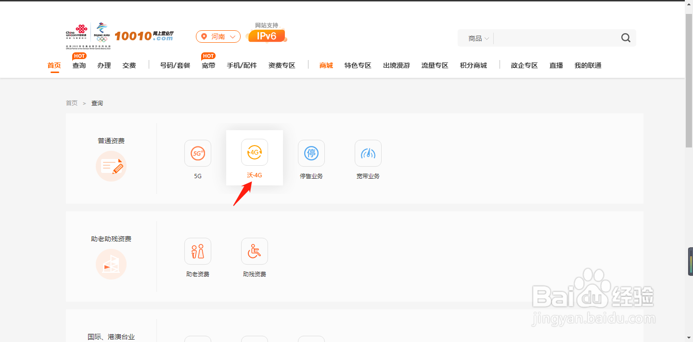Click the 首页 breadcrumb link
Viewport: 693px width, 342px height.
[x=71, y=103]
